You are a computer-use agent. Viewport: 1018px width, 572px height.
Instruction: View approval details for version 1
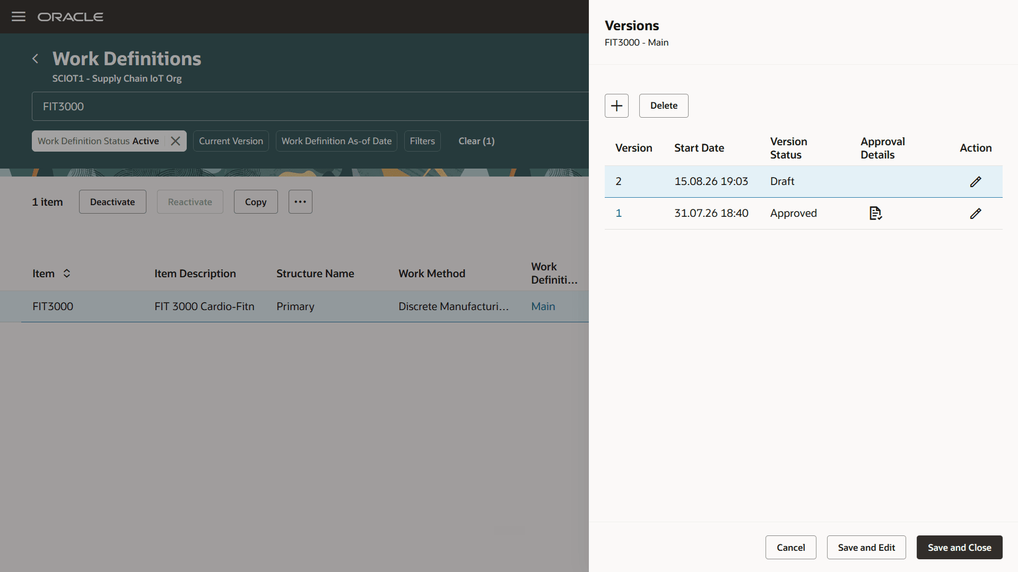tap(875, 213)
